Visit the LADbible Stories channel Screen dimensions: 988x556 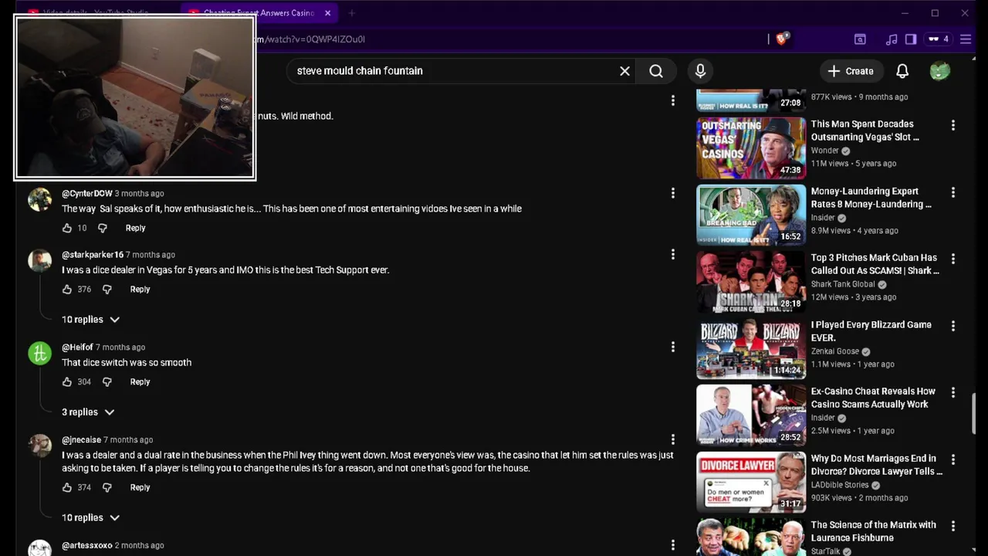(840, 485)
